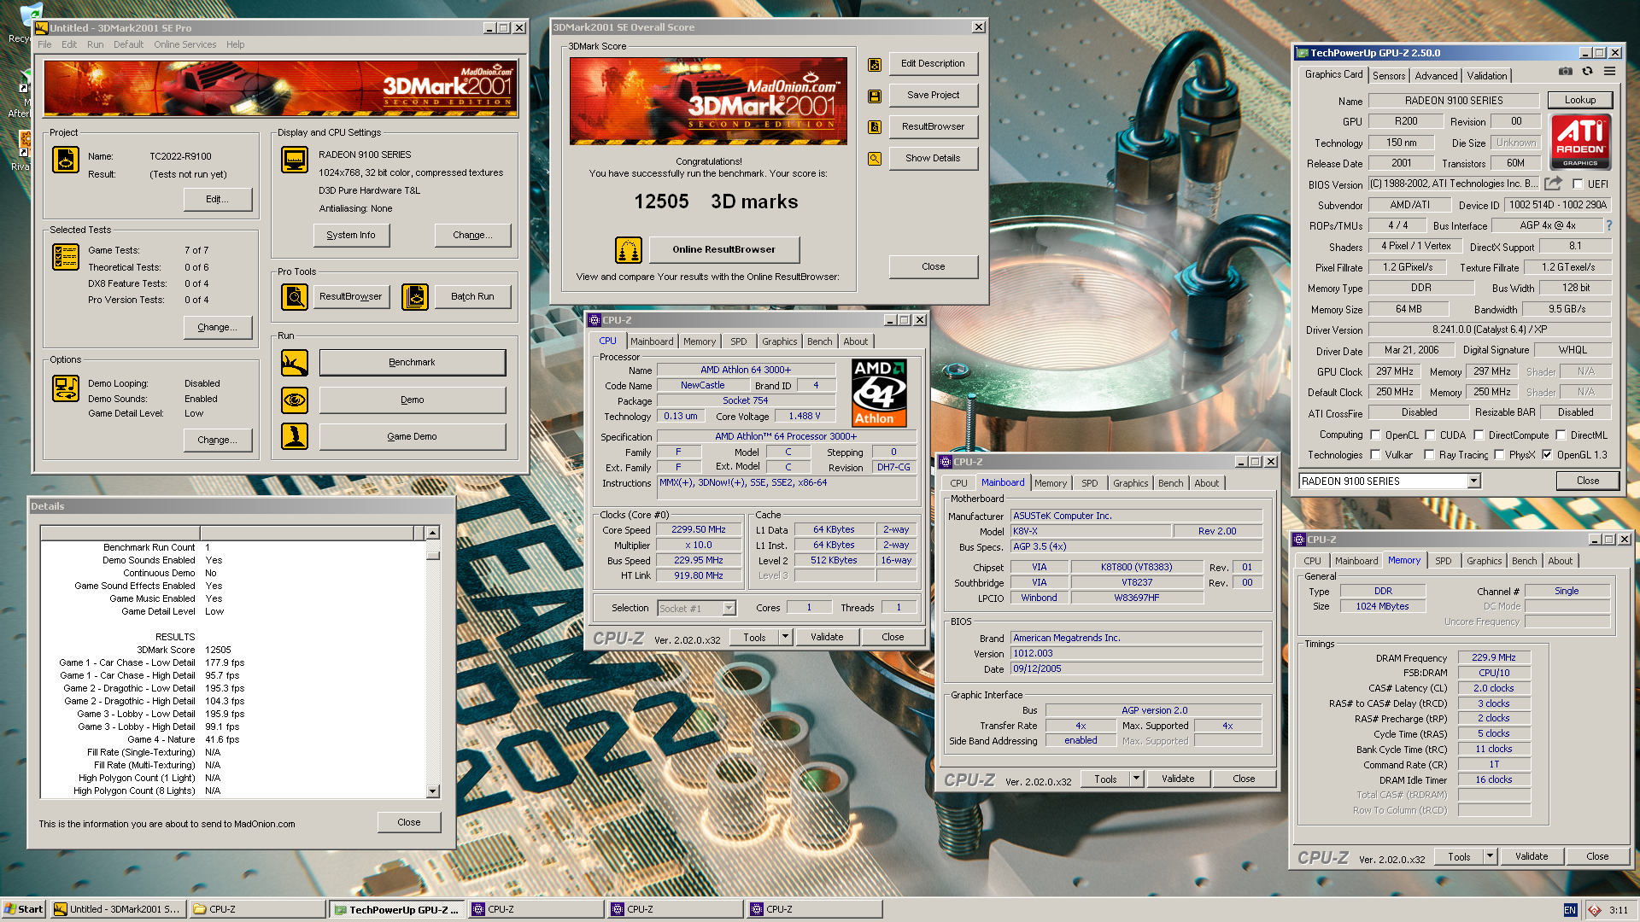Open the GPU-Z hamburger menu icon
1640x922 pixels.
tap(1609, 72)
